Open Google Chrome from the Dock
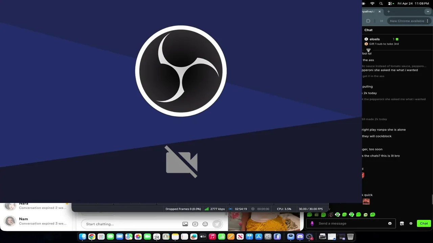Screen dimensions: 433x243 pyautogui.click(x=92, y=237)
